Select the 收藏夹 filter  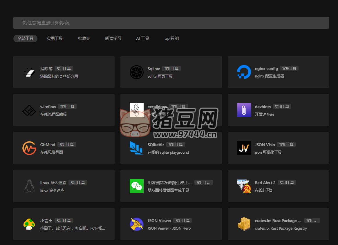84,38
